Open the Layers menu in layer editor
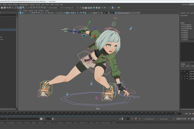This screenshot has width=194, height=129. 183,66
